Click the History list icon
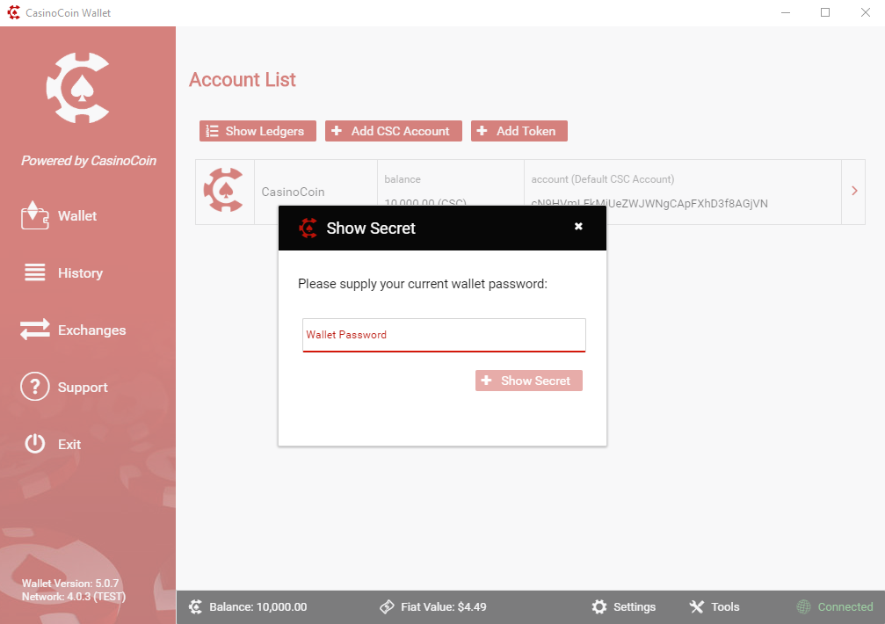The height and width of the screenshot is (624, 885). click(34, 272)
